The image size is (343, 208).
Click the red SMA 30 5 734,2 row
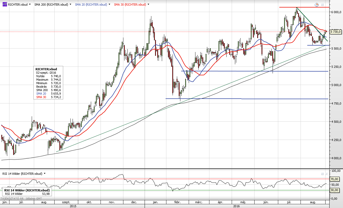pos(48,97)
